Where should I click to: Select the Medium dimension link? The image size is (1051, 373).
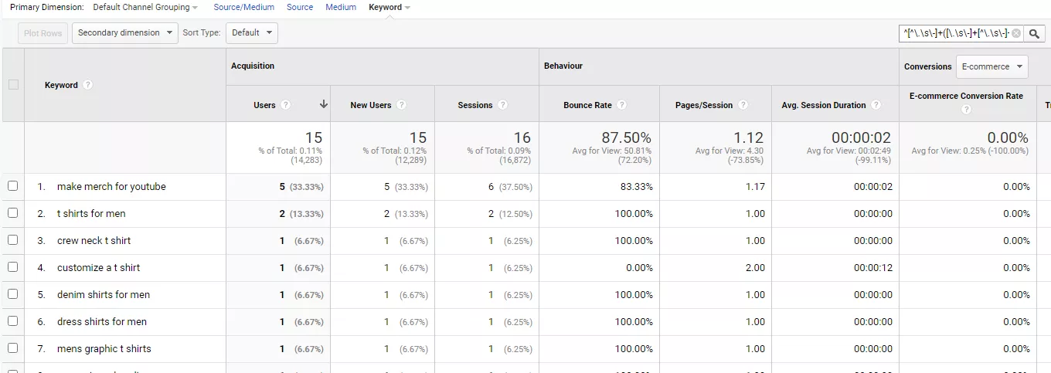coord(341,7)
